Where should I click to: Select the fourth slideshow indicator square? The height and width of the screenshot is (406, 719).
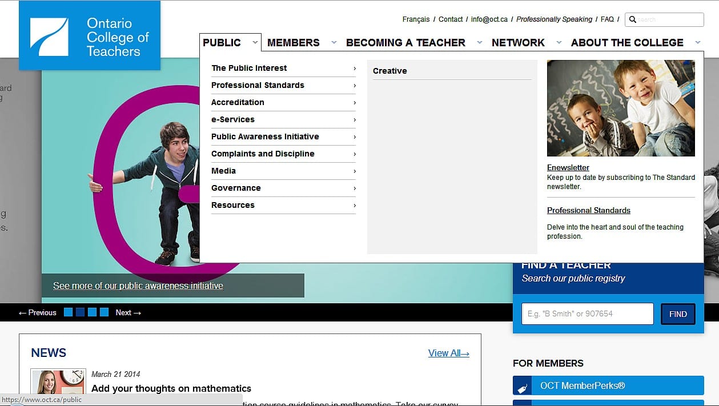coord(104,312)
